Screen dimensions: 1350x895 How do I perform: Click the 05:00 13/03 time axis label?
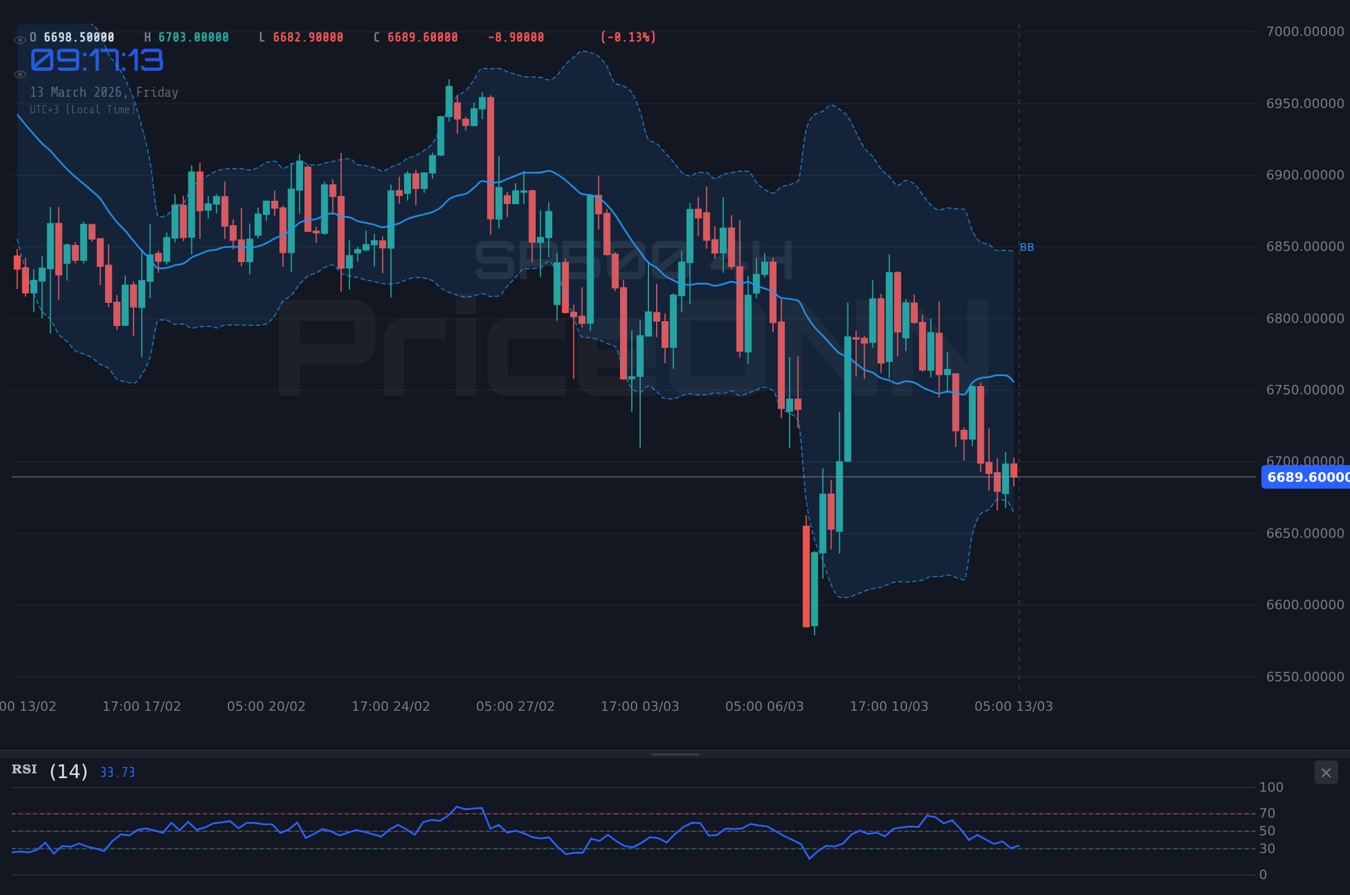(x=1014, y=707)
